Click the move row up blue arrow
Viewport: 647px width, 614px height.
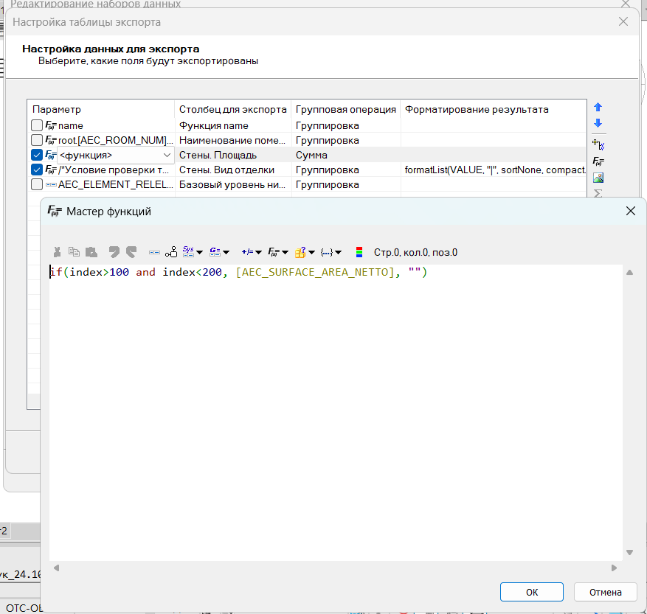coord(598,108)
